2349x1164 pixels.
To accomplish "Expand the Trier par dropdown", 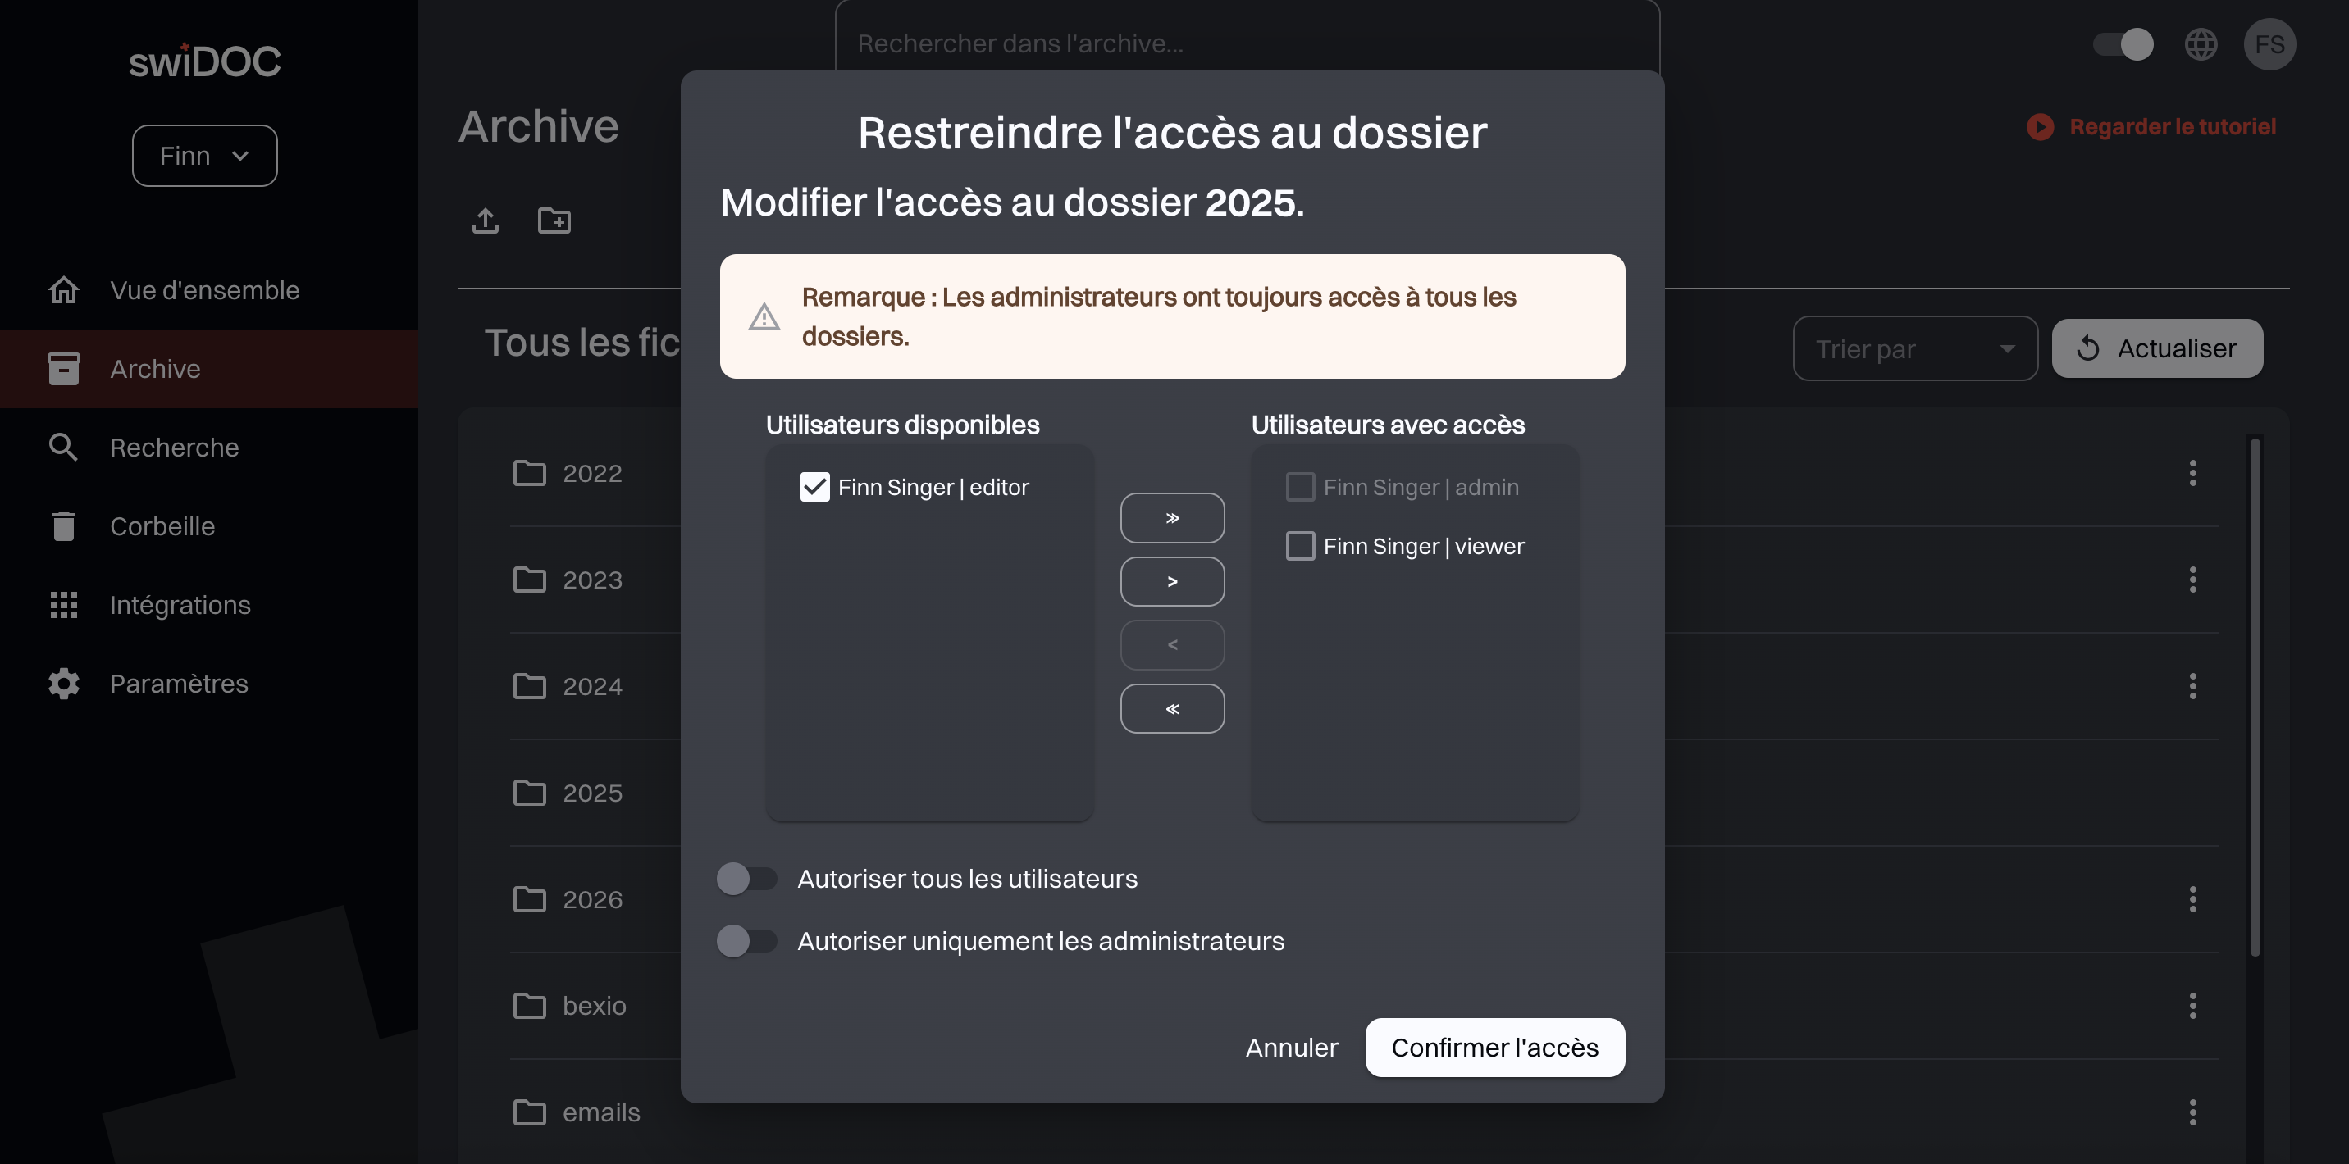I will click(1914, 348).
